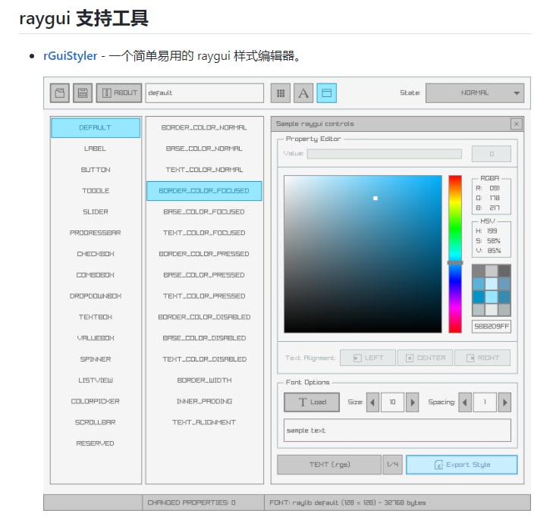The height and width of the screenshot is (529, 553).
Task: Choose TEXT_COLOR_PRESSED property
Action: coord(204,296)
